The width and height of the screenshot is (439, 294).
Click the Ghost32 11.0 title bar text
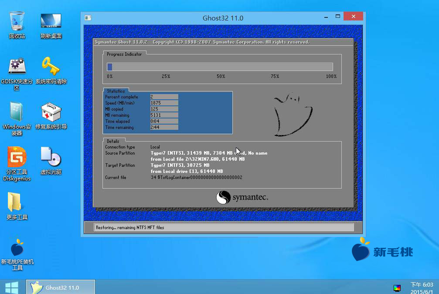coord(223,18)
